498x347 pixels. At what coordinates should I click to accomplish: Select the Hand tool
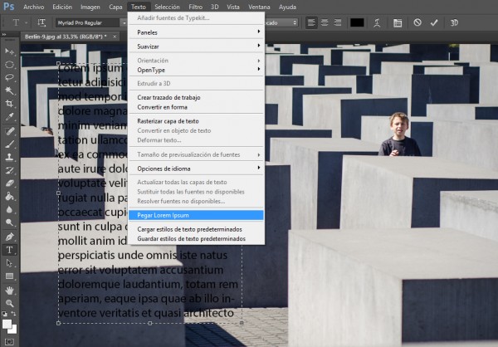[x=10, y=290]
